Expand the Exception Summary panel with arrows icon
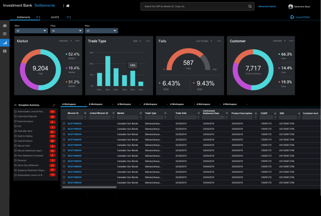Image resolution: width=321 pixels, height=216 pixels. pos(54,105)
